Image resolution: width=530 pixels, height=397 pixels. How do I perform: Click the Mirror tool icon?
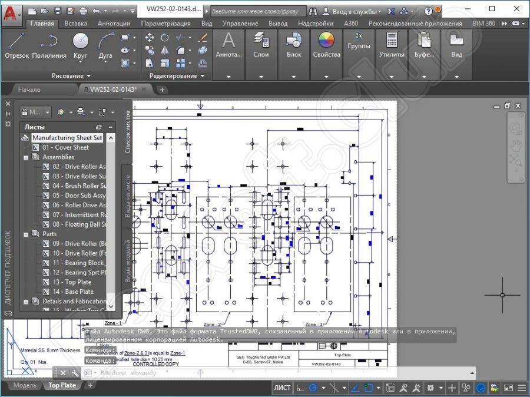click(165, 50)
